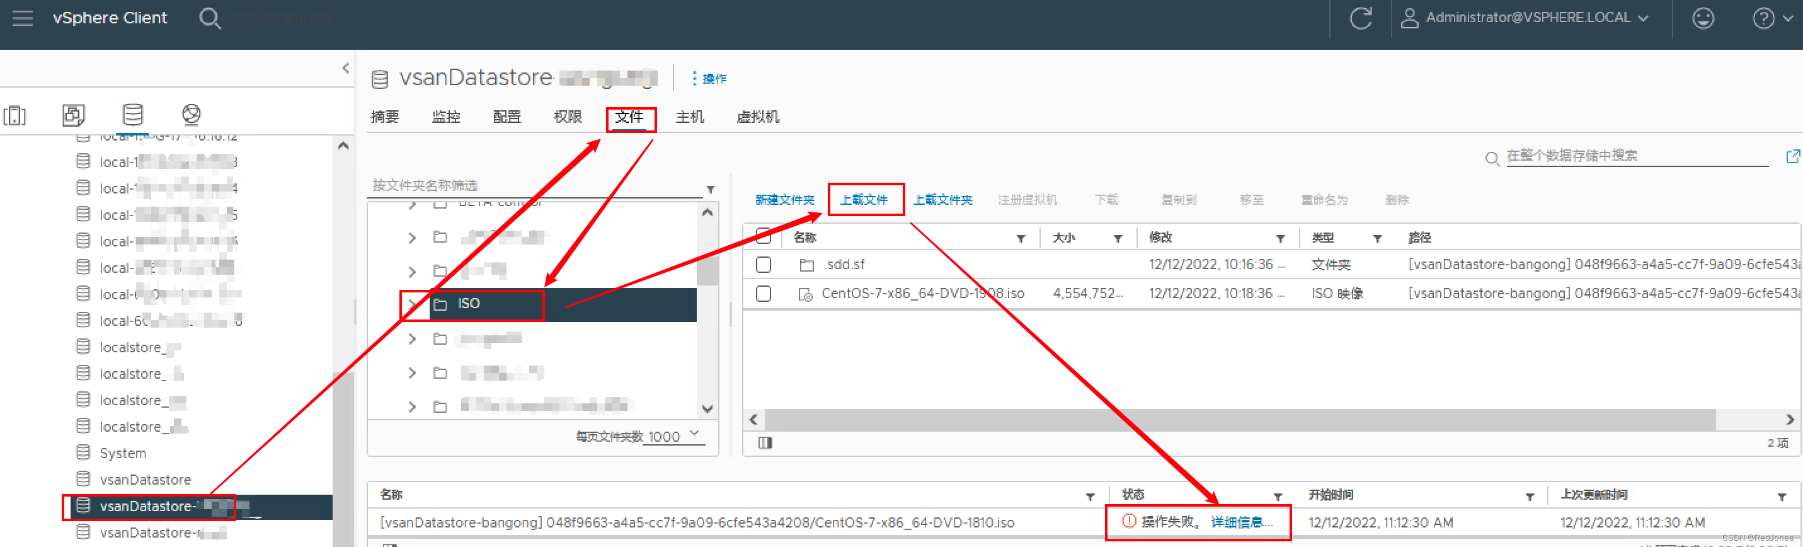Viewport: 1803px width, 547px height.
Task: Click the datastore search magnifier icon
Action: click(1492, 159)
